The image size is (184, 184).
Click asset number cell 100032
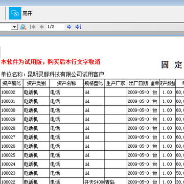[x=12, y=93]
